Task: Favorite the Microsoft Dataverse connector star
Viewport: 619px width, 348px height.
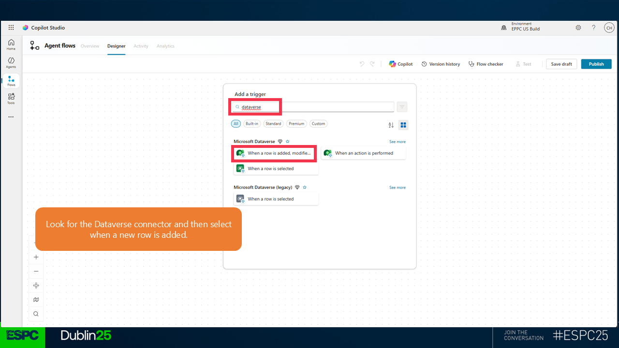Action: [287, 142]
